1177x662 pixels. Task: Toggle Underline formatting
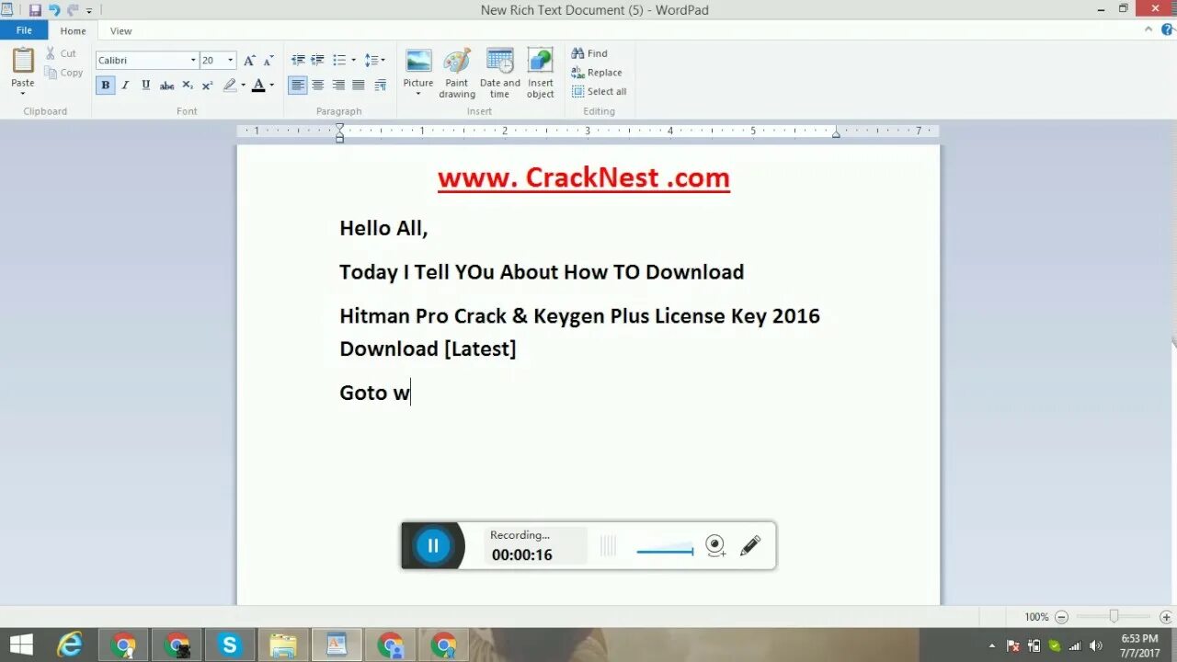(145, 86)
